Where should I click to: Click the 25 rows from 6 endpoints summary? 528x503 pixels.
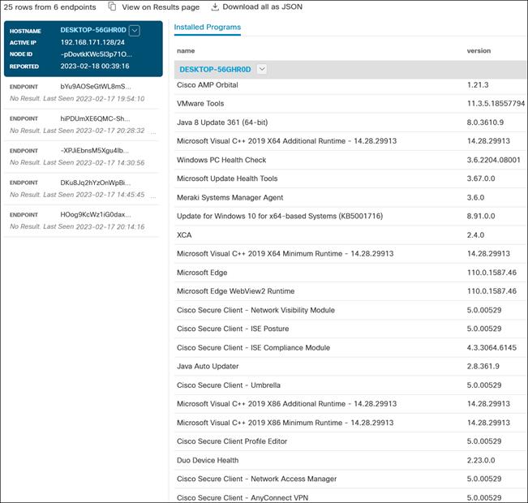(x=49, y=6)
